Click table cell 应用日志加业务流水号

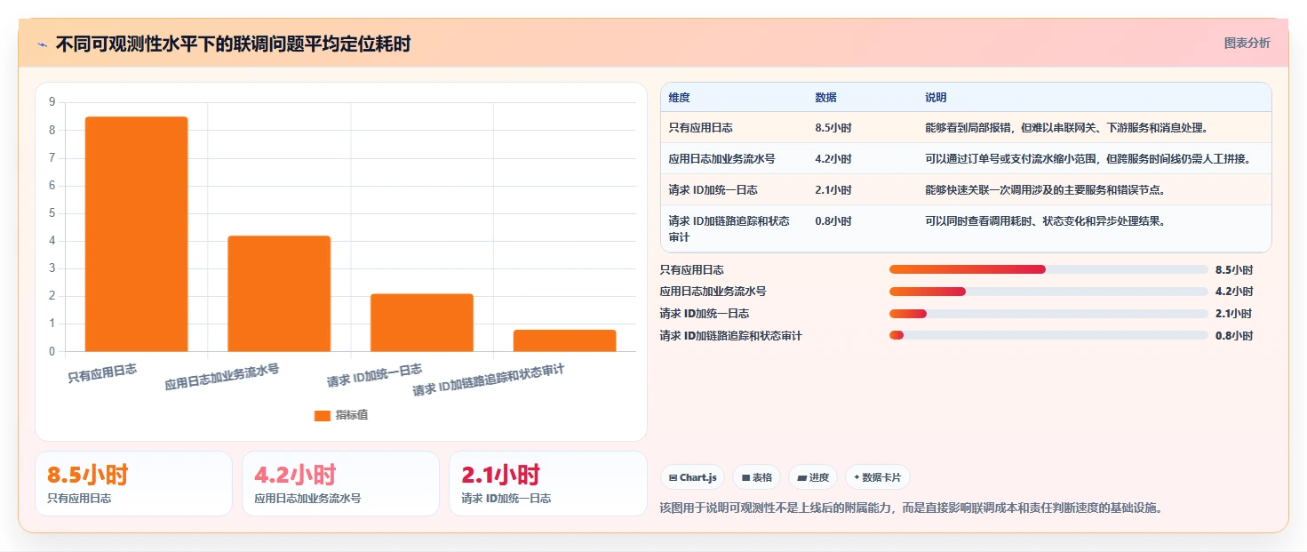click(722, 159)
